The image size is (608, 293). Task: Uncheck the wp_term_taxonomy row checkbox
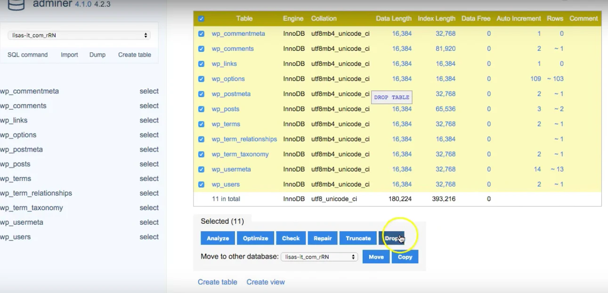(x=201, y=155)
